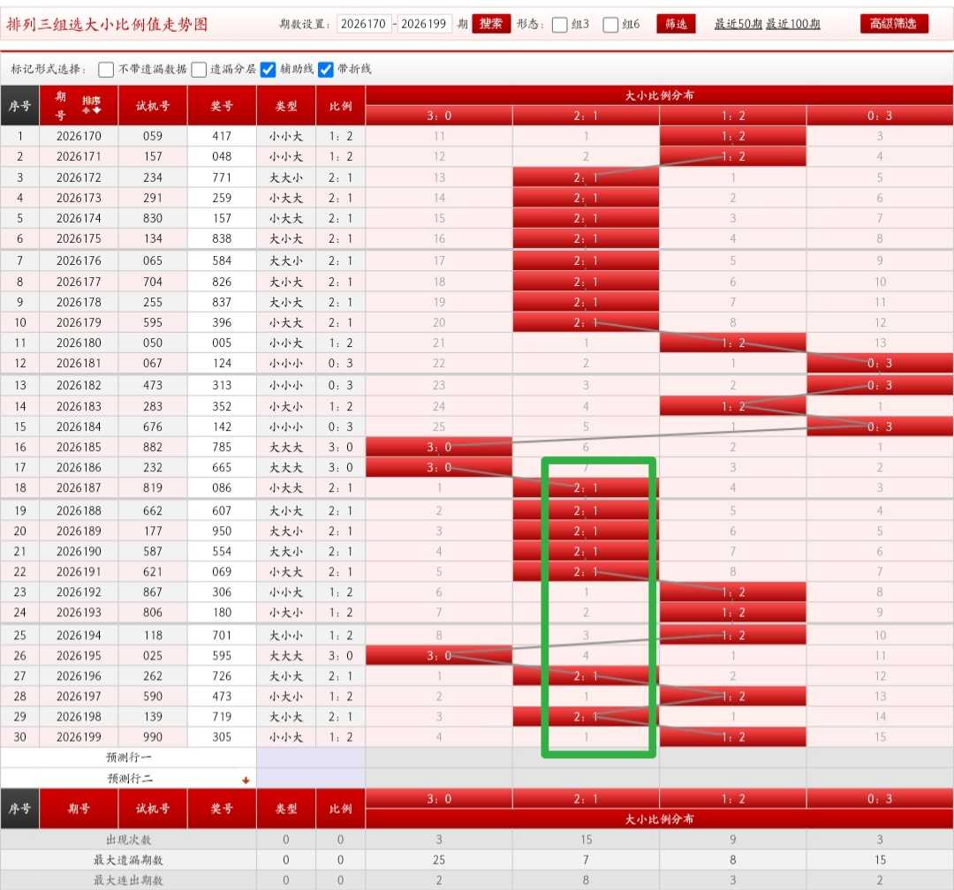Click the sort arrows in 期号 header
The height and width of the screenshot is (890, 954).
pos(91,110)
